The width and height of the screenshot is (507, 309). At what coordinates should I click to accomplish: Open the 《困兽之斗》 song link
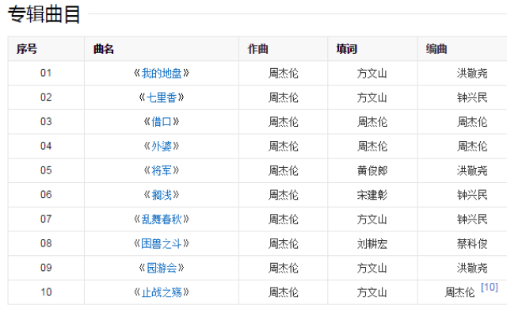click(x=162, y=244)
